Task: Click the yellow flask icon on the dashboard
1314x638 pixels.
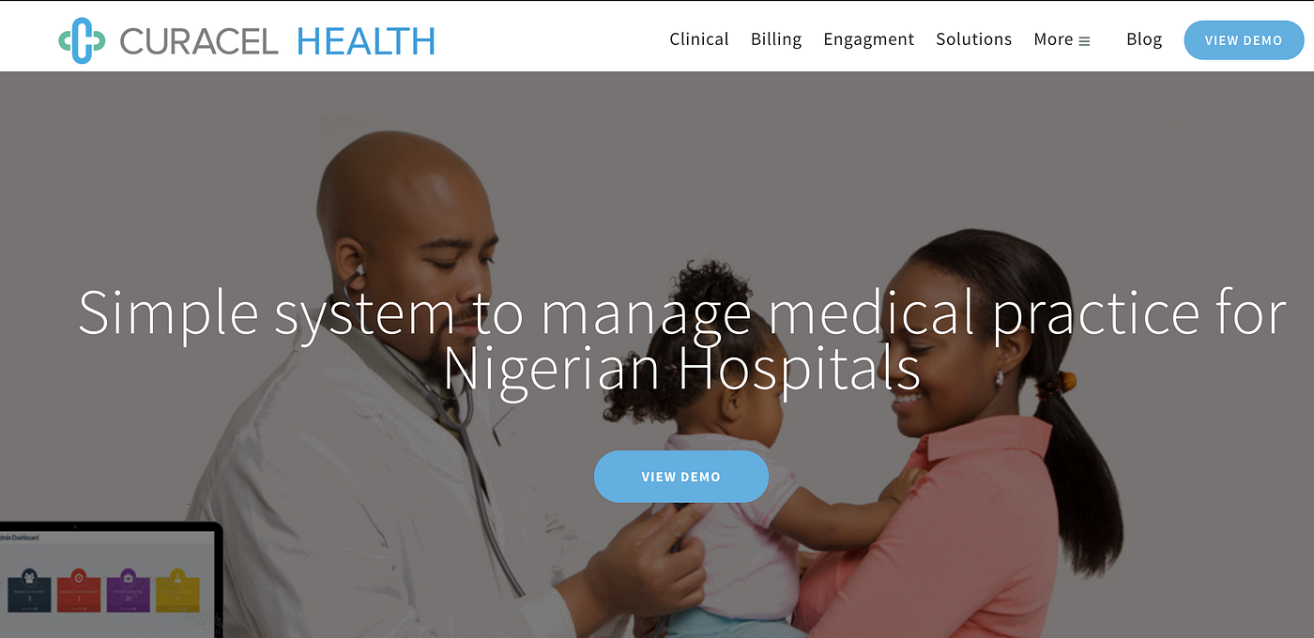Action: point(177,577)
